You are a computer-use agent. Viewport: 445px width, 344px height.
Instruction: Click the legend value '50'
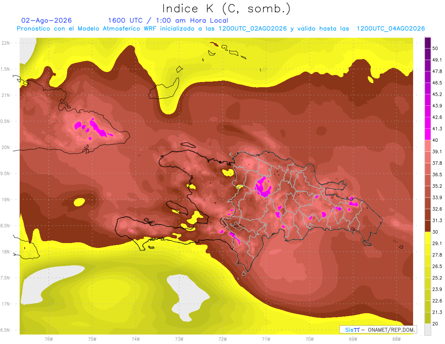436,48
